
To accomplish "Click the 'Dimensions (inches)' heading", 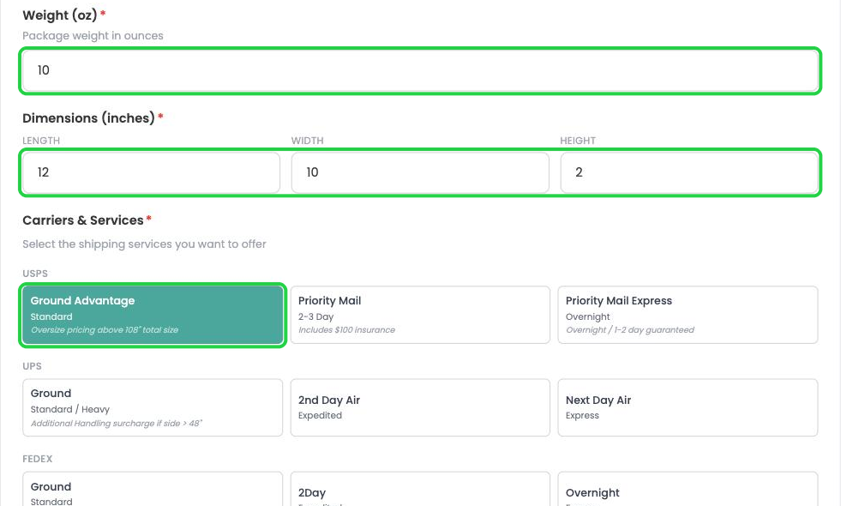I will [x=88, y=118].
